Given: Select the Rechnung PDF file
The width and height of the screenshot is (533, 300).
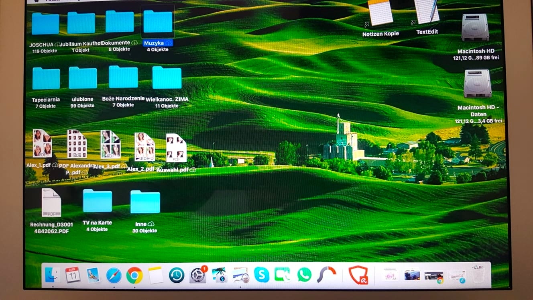Looking at the screenshot, I should pos(51,203).
